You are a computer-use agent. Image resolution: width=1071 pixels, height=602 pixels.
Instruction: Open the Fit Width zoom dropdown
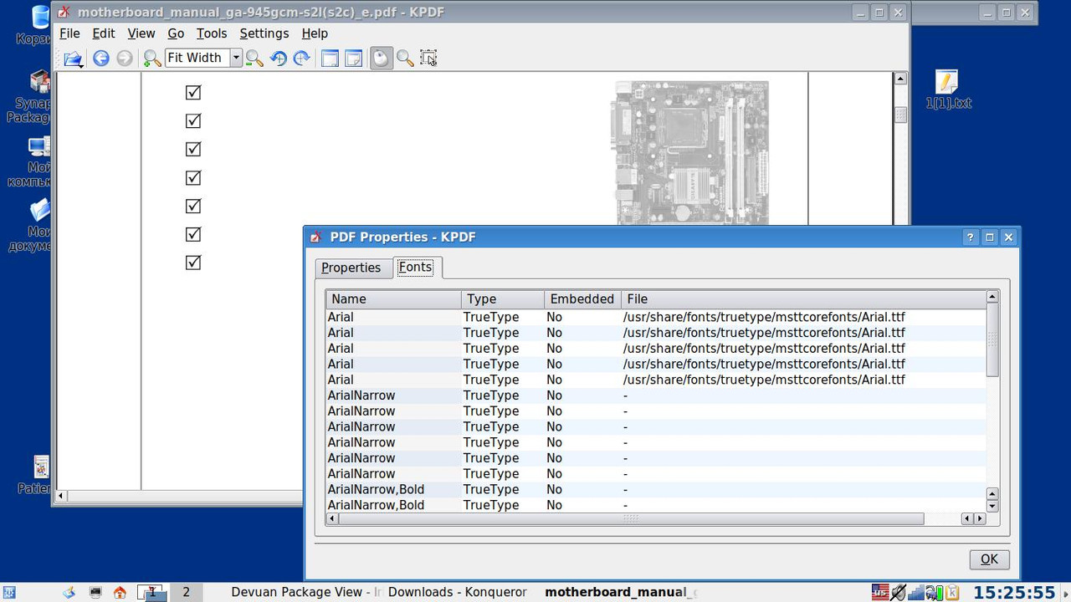tap(236, 58)
